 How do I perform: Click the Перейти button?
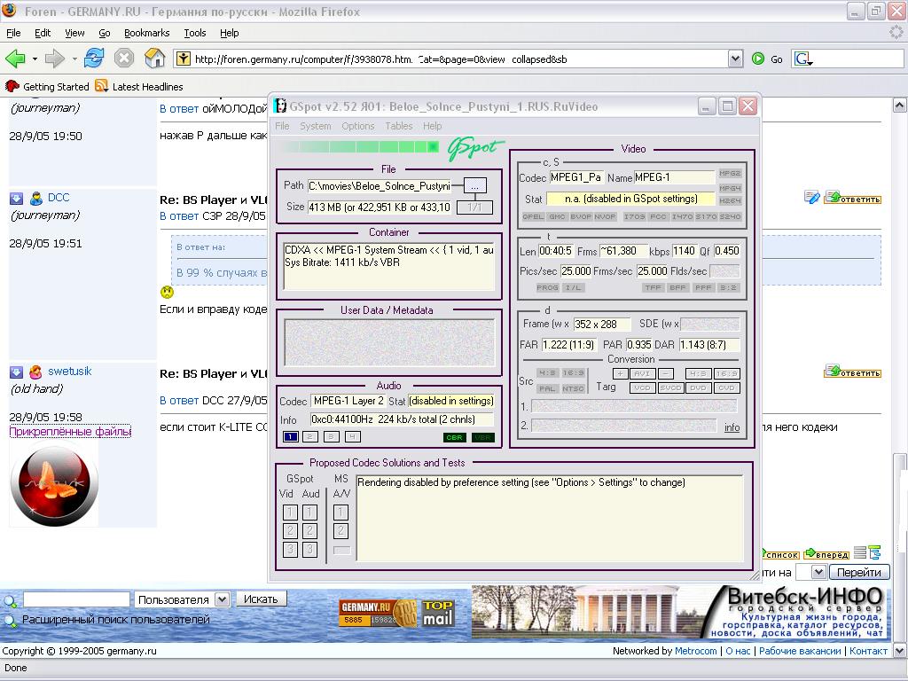pos(859,572)
